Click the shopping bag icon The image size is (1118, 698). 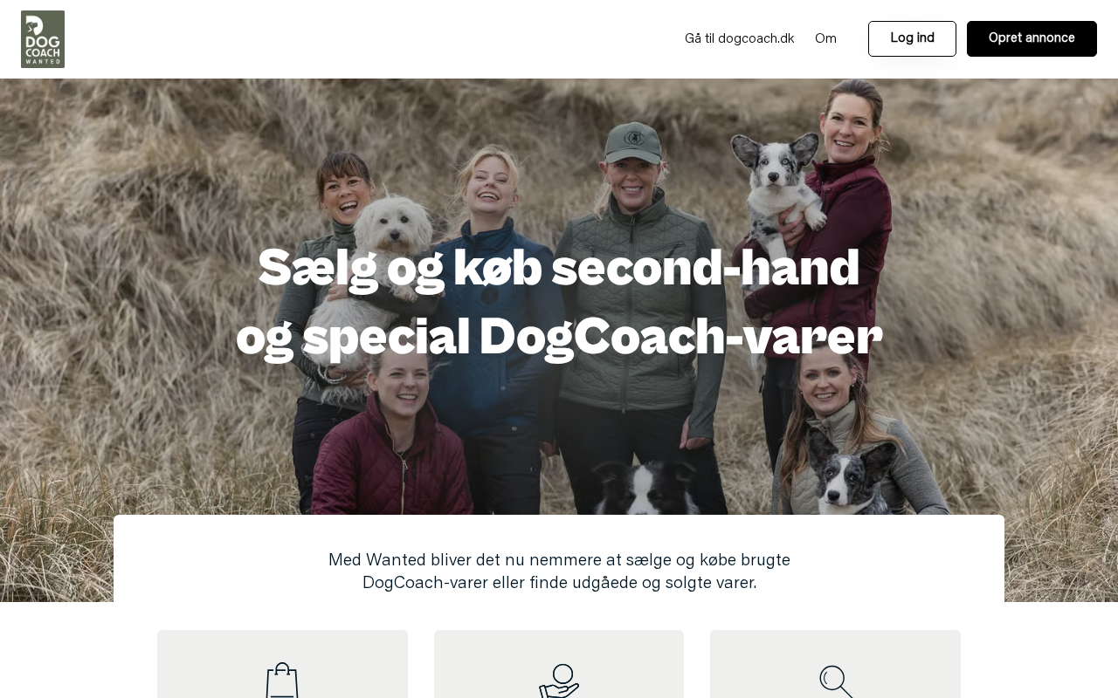pyautogui.click(x=282, y=681)
